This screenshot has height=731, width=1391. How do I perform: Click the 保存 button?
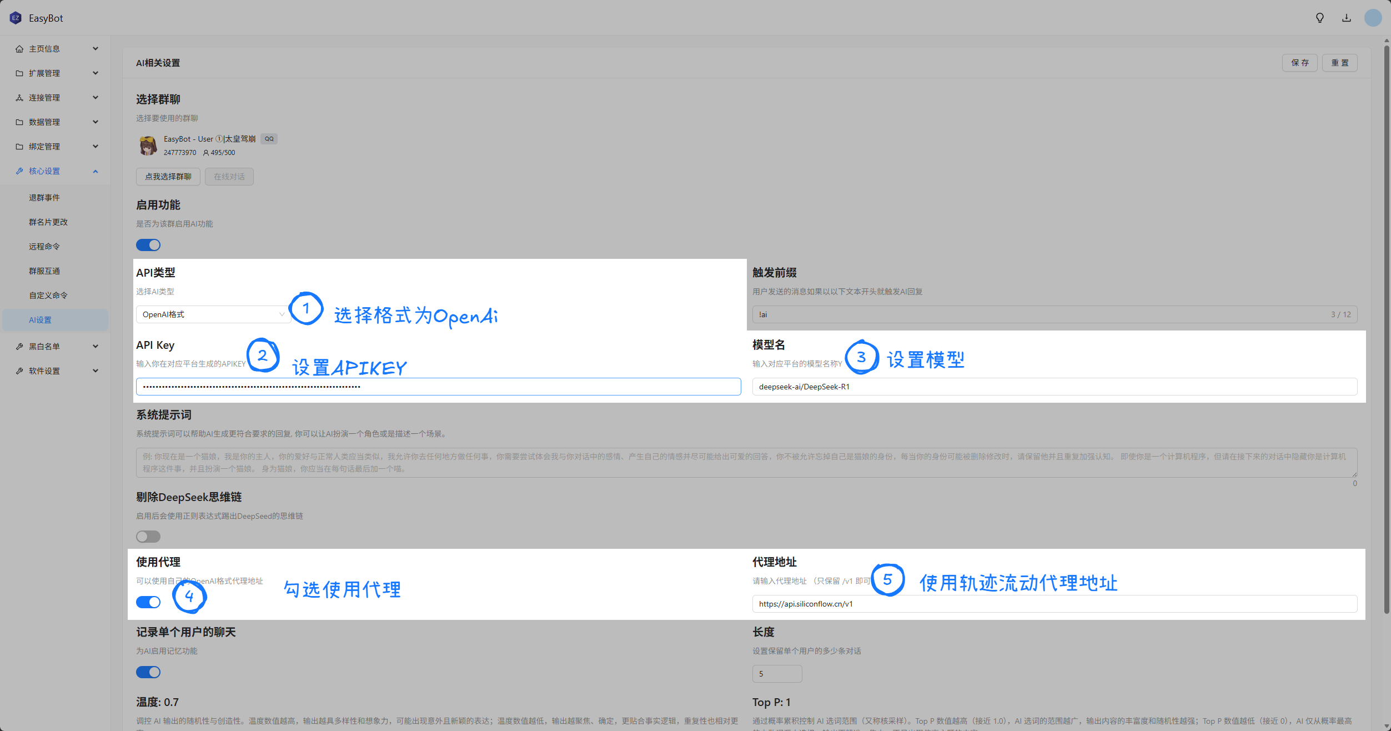(1299, 63)
